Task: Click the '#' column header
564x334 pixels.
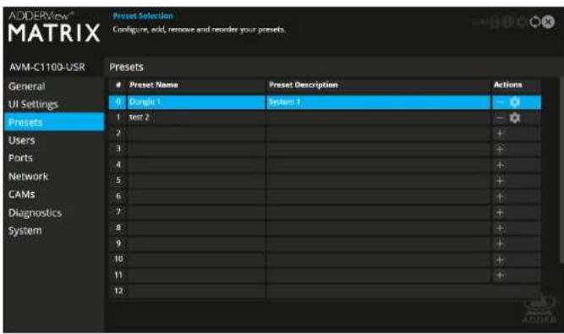Action: point(118,85)
